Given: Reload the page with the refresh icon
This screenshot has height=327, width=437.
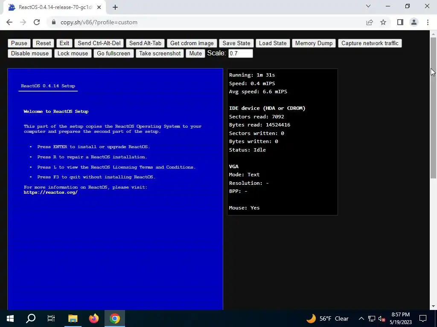Looking at the screenshot, I should (37, 22).
